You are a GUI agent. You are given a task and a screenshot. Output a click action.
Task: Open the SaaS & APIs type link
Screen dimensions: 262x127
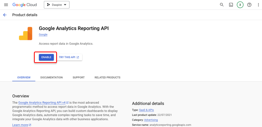click(146, 110)
